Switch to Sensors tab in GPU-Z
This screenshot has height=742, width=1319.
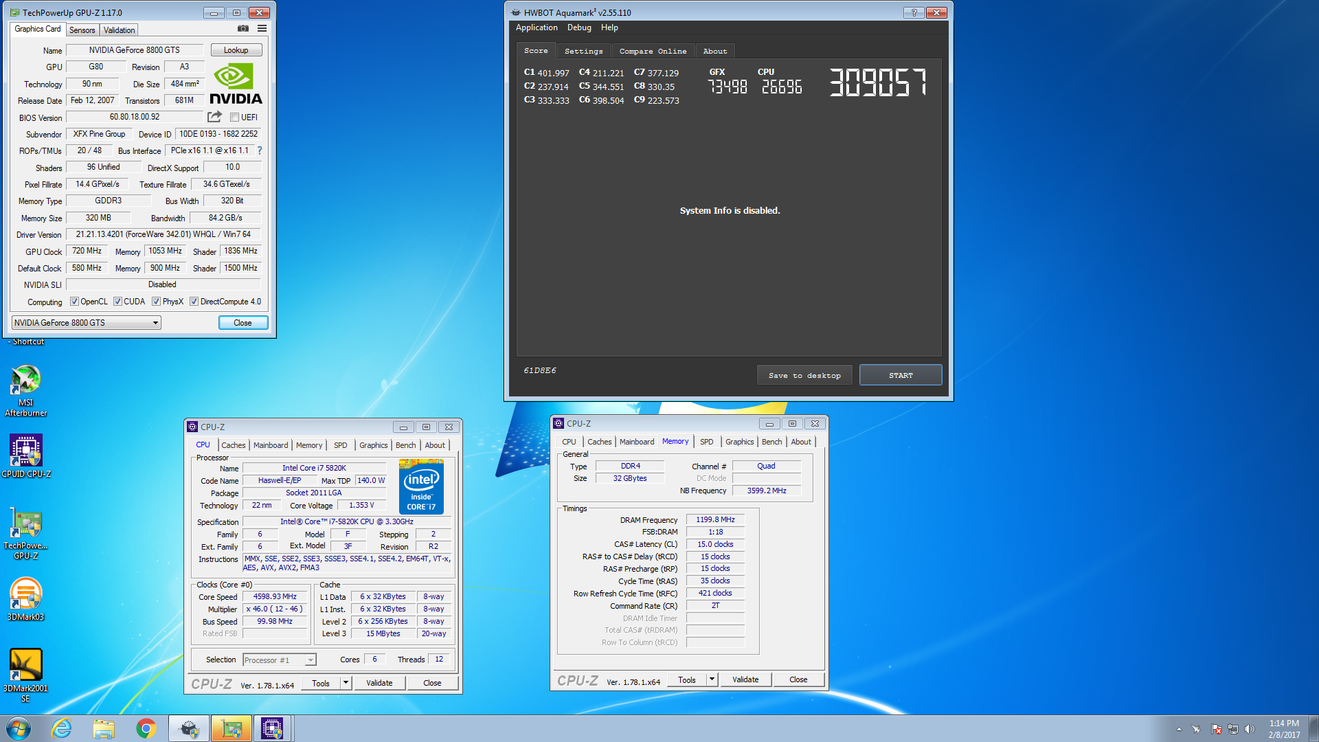click(82, 30)
